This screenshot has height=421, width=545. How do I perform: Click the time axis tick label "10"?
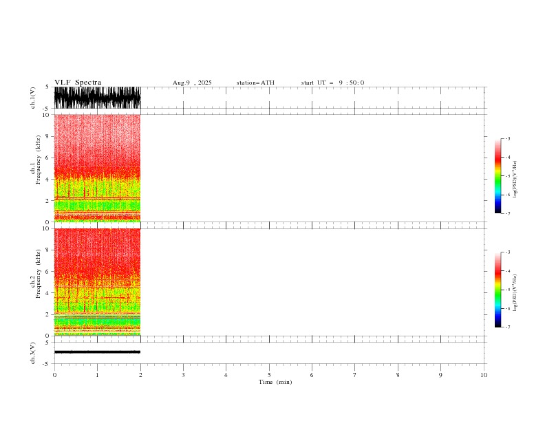484,375
